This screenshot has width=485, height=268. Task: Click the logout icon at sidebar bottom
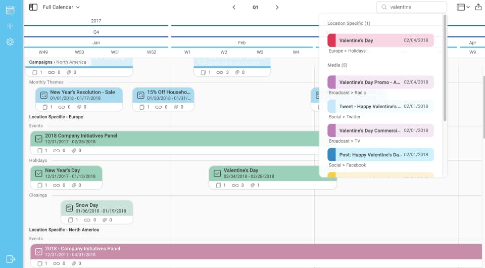11,259
